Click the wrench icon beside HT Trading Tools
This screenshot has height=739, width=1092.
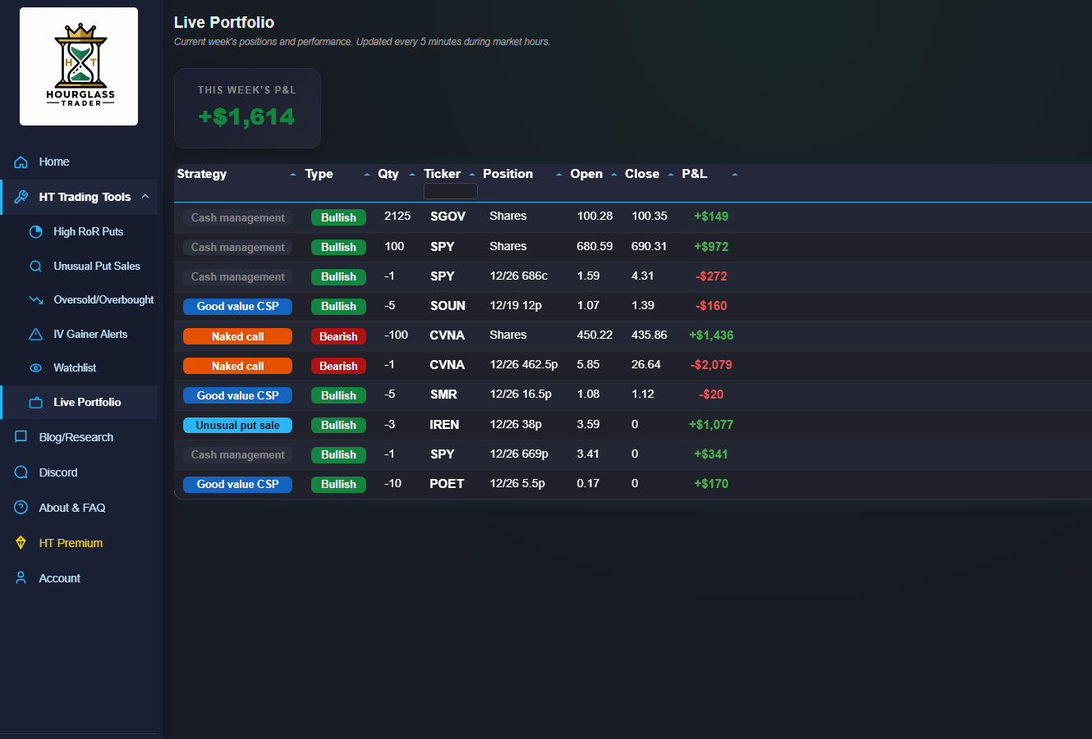[x=20, y=197]
